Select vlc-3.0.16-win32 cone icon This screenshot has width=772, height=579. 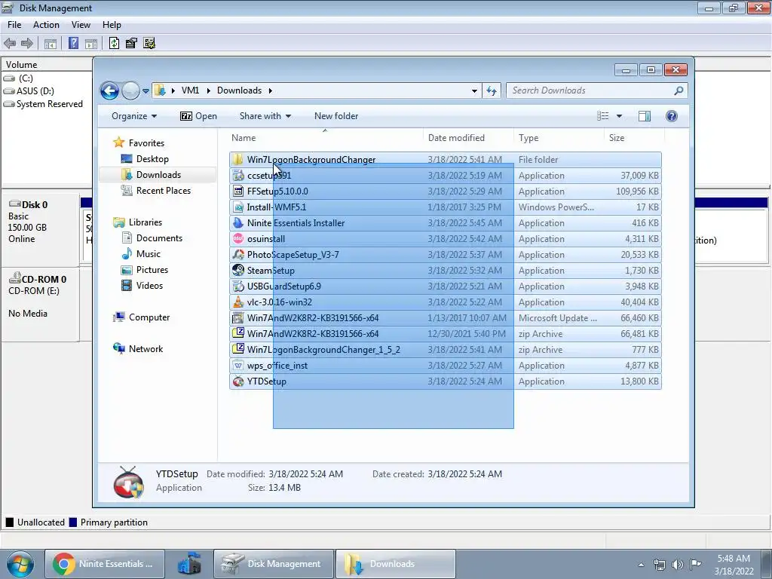point(238,302)
